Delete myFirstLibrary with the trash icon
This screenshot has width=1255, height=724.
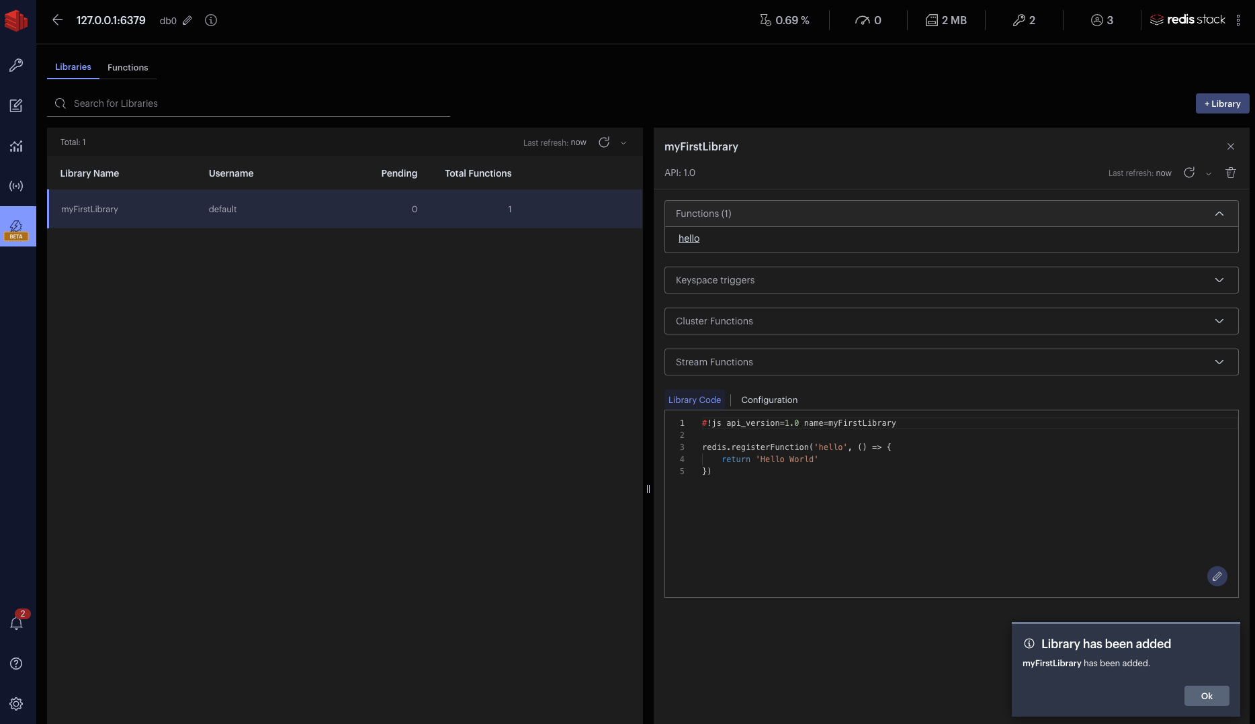point(1230,173)
